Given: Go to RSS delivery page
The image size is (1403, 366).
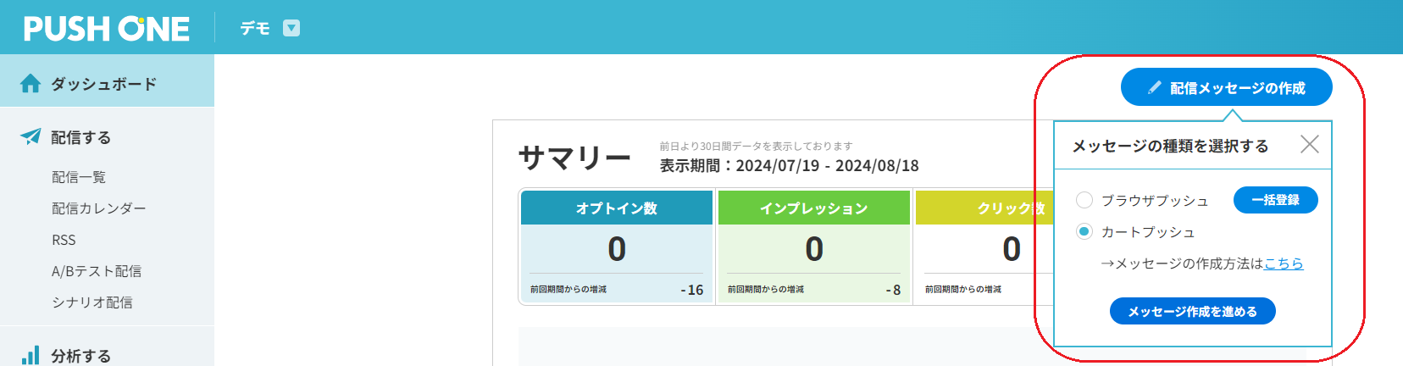Looking at the screenshot, I should tap(64, 240).
